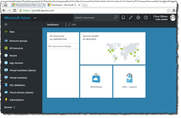Select All resources label in sidebar
Viewport: 181px width, 118px height.
16,48
